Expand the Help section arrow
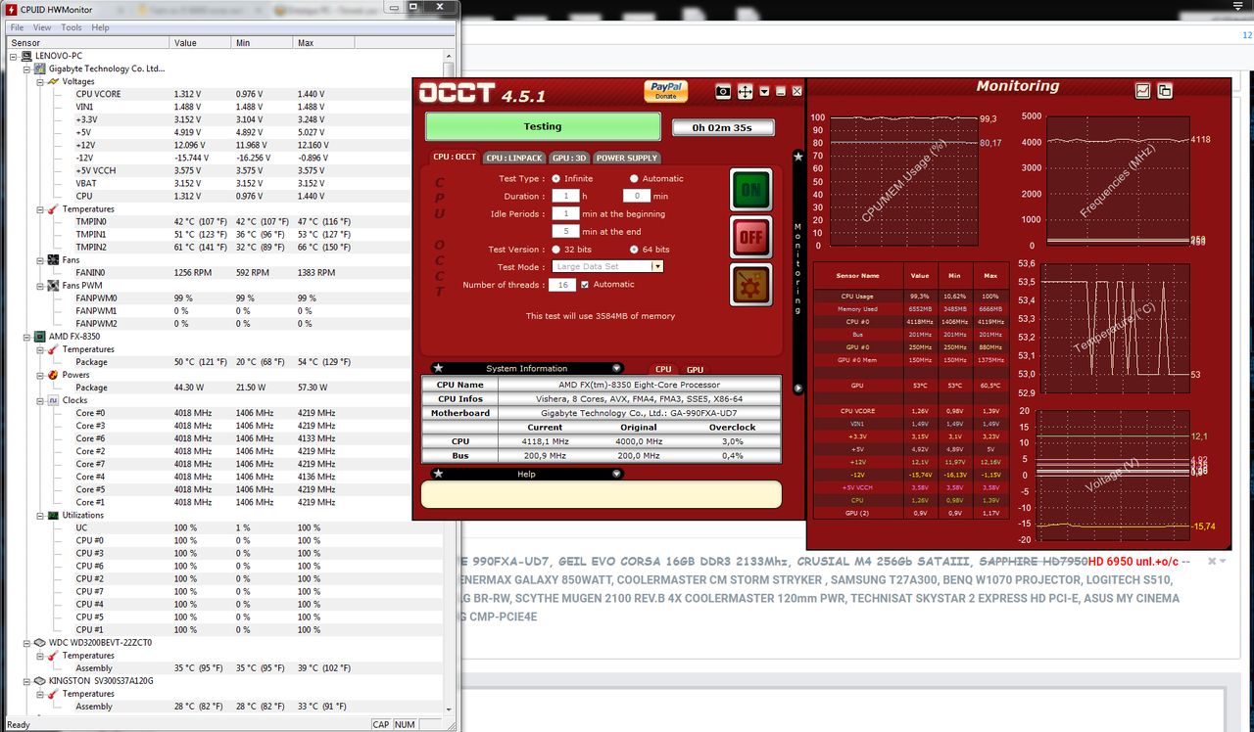1254x732 pixels. coord(616,475)
